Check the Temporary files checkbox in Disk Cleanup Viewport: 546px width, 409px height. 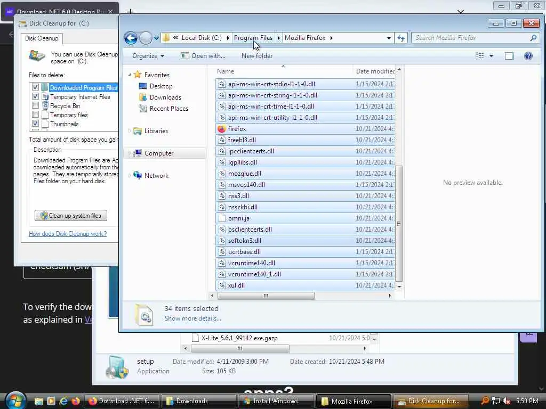coord(35,114)
